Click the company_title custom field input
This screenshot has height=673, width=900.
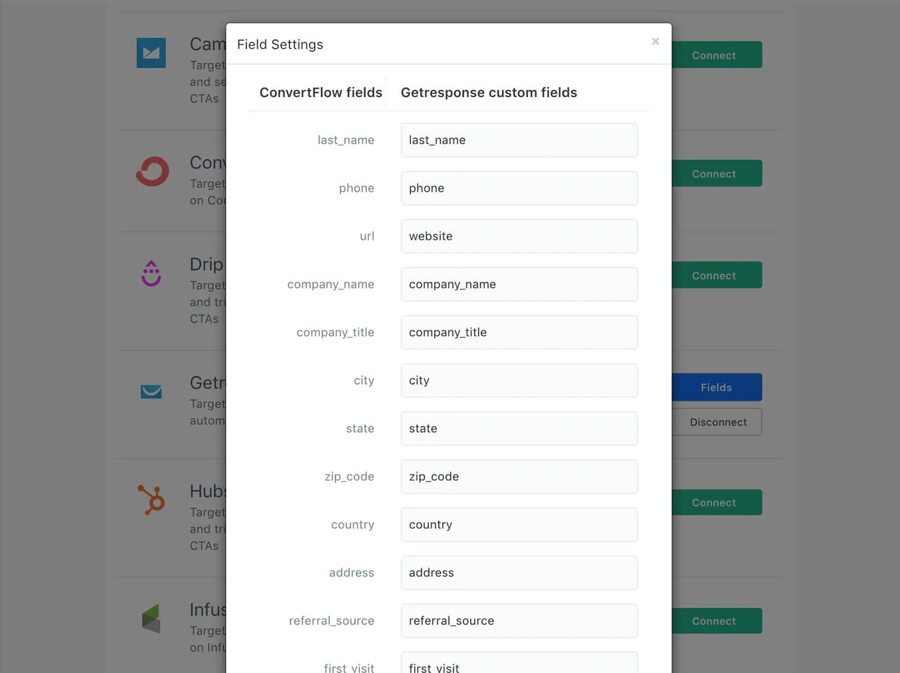[x=519, y=333]
